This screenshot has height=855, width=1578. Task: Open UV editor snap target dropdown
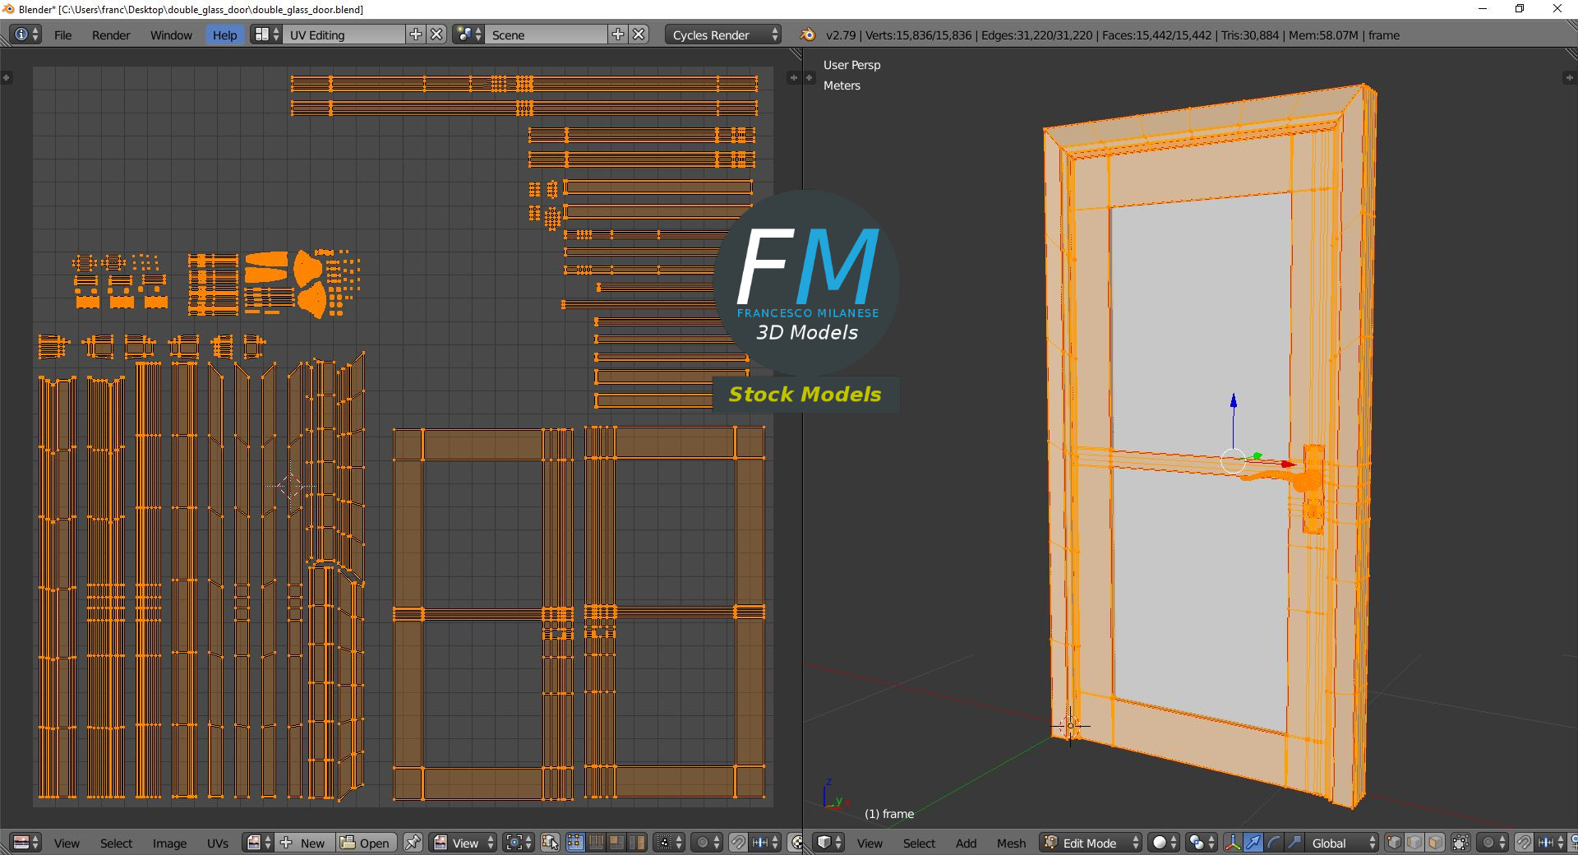(x=765, y=843)
